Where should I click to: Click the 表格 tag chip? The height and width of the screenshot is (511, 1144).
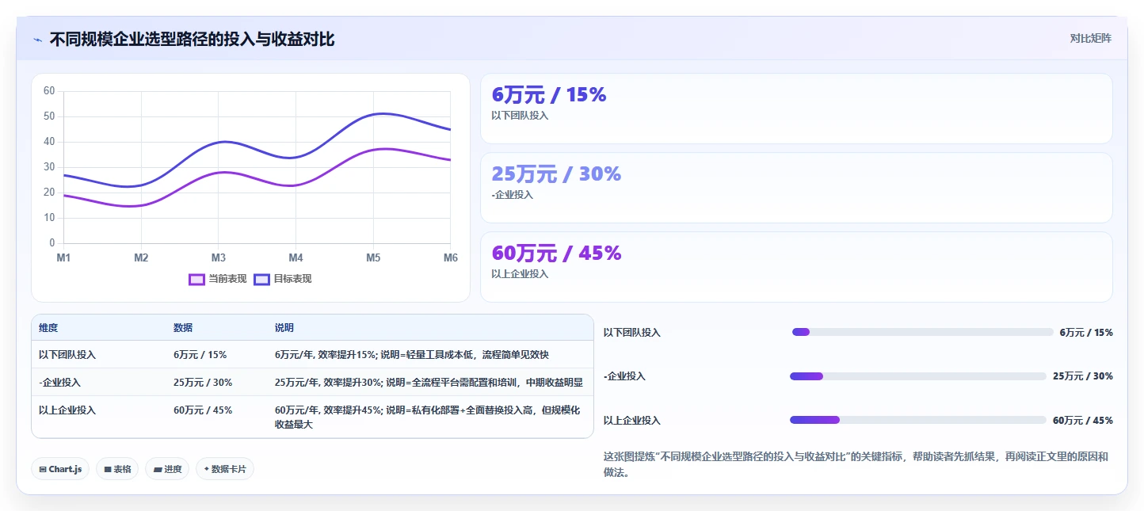click(117, 469)
